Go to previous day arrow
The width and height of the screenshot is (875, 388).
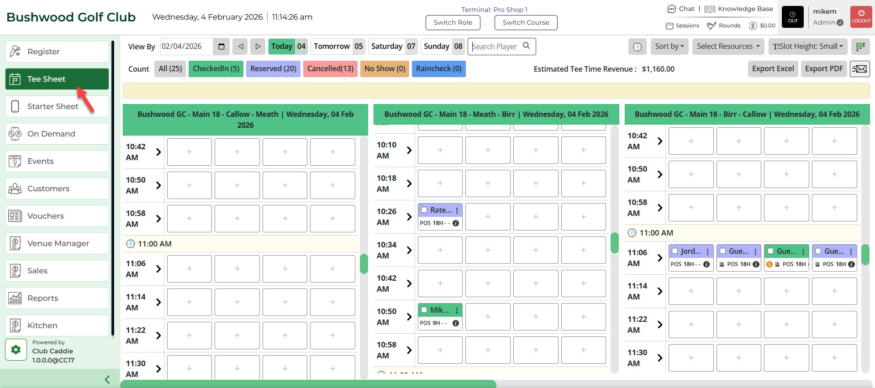(x=240, y=47)
